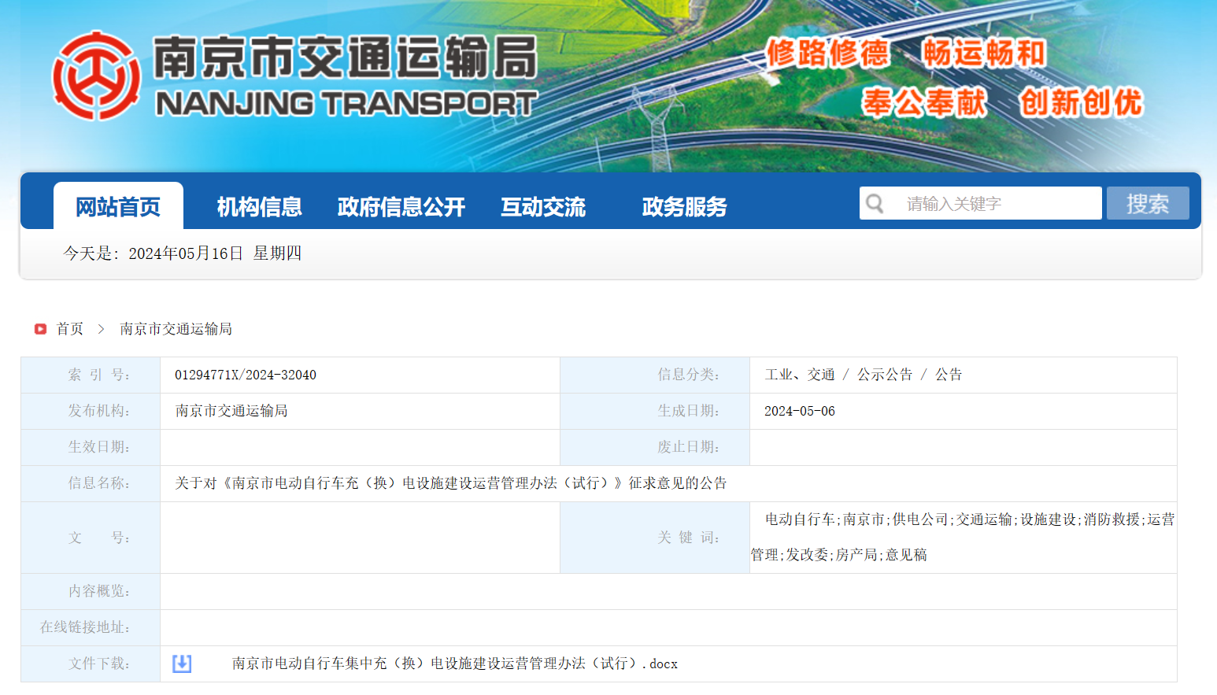Go to the 互动交流 section
1217x695 pixels.
click(542, 207)
